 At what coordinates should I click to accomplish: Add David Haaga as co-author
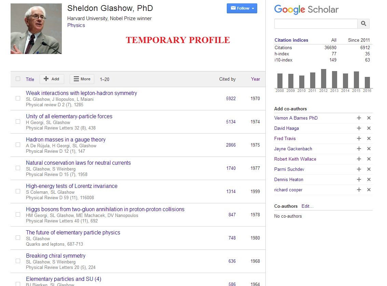click(x=359, y=128)
